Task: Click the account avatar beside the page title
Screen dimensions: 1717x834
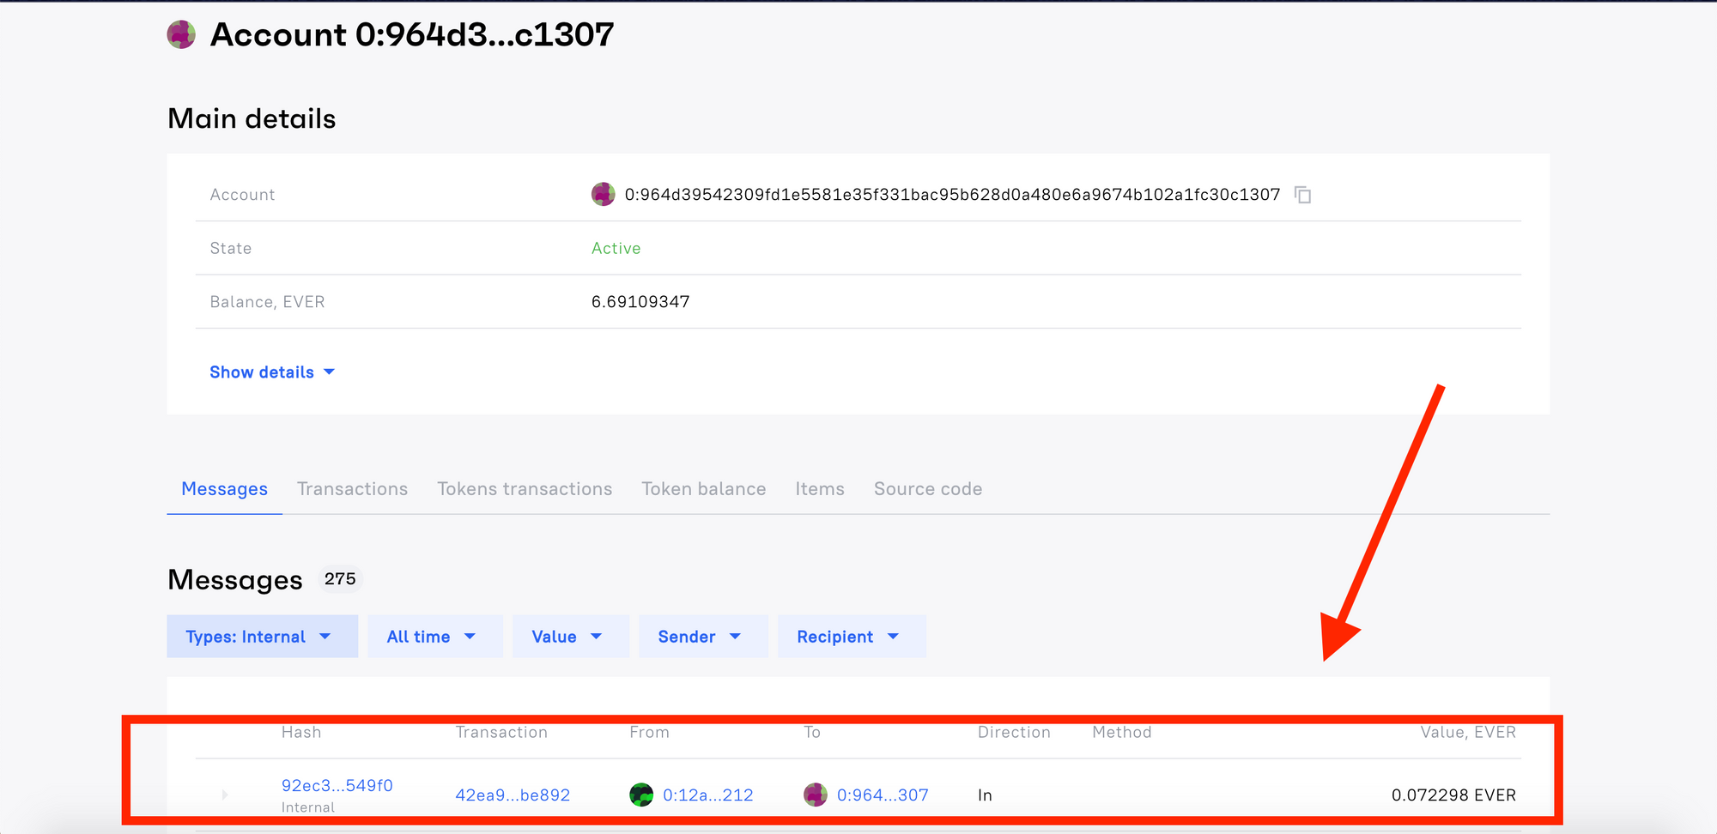Action: pos(181,34)
